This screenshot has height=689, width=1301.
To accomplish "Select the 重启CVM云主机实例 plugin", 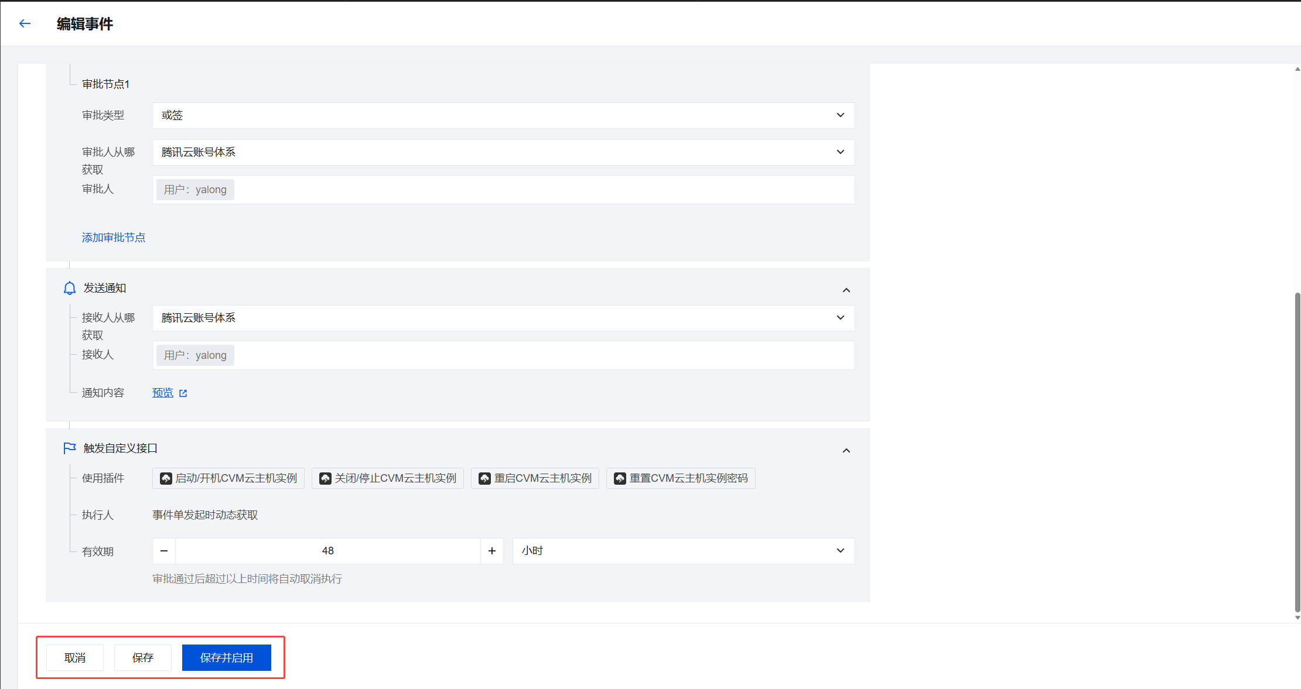I will 535,478.
